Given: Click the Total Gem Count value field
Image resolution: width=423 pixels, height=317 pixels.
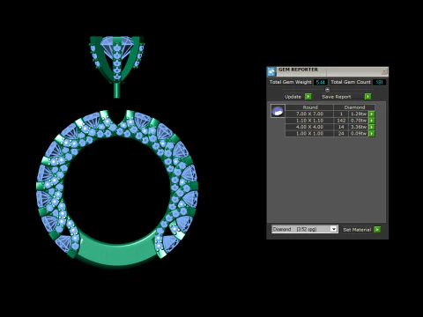Looking at the screenshot, I should pos(379,82).
